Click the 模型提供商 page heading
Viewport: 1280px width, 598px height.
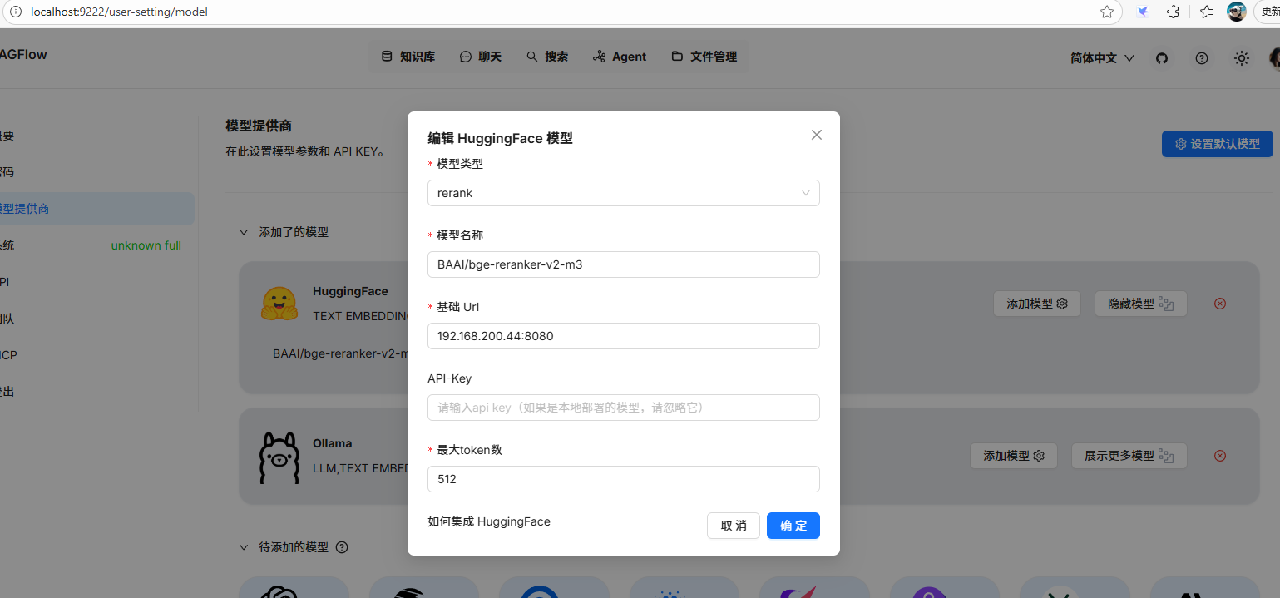point(259,126)
